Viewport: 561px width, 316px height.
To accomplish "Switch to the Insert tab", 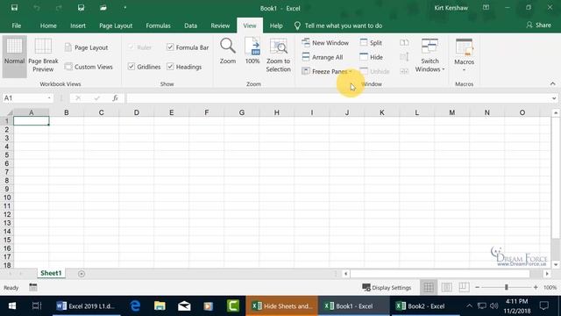I will 78,25.
